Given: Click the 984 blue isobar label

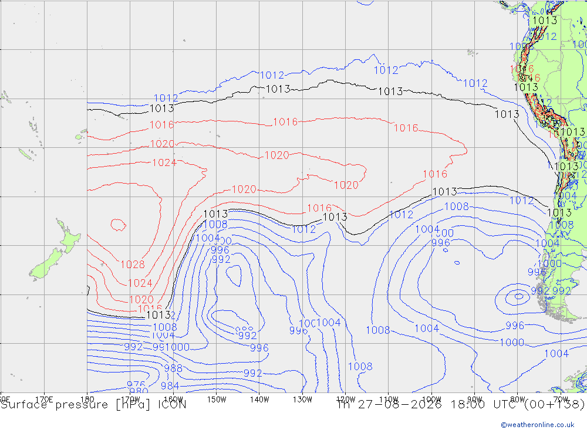Looking at the screenshot, I should click(x=170, y=385).
